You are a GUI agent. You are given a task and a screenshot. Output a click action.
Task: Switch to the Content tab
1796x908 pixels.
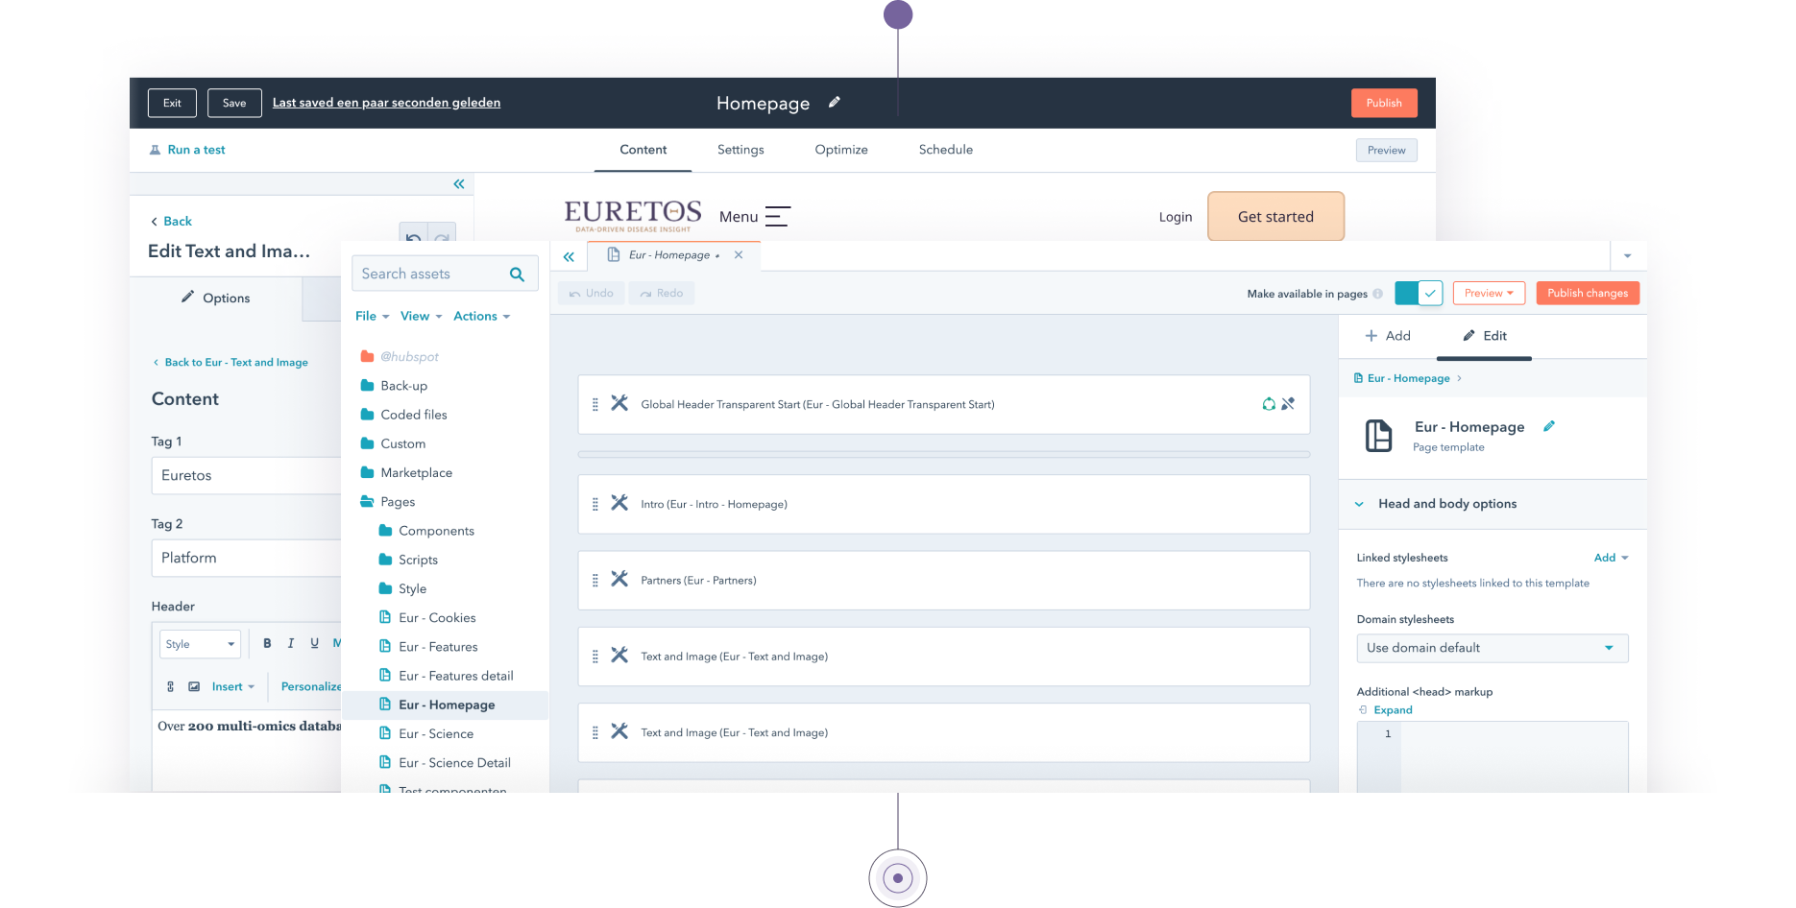coord(643,150)
